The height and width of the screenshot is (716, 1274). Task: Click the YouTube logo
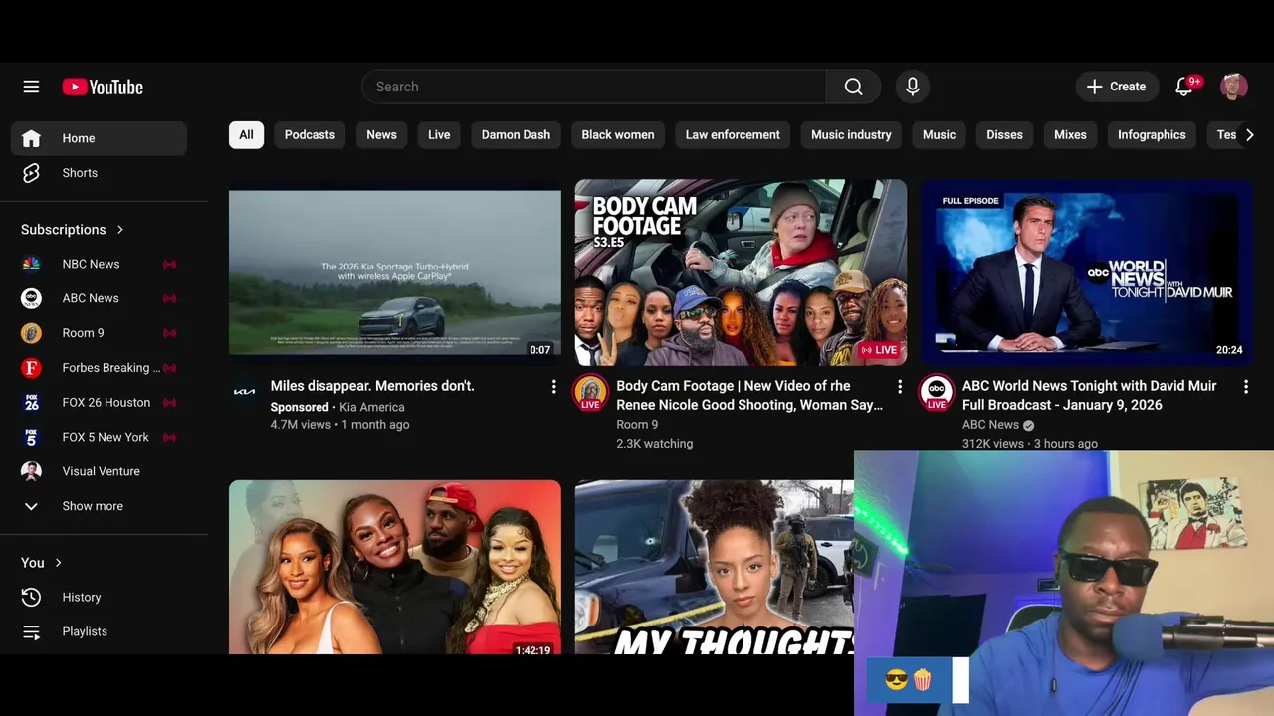pos(103,87)
